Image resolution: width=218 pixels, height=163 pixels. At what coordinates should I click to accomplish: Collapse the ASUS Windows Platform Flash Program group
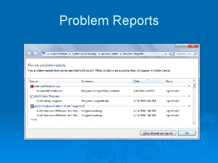pos(189,106)
